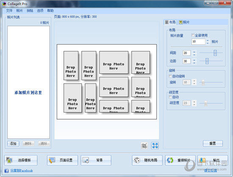Open the 帮助 menu
Screen dimensions: 233x177
pos(50,11)
